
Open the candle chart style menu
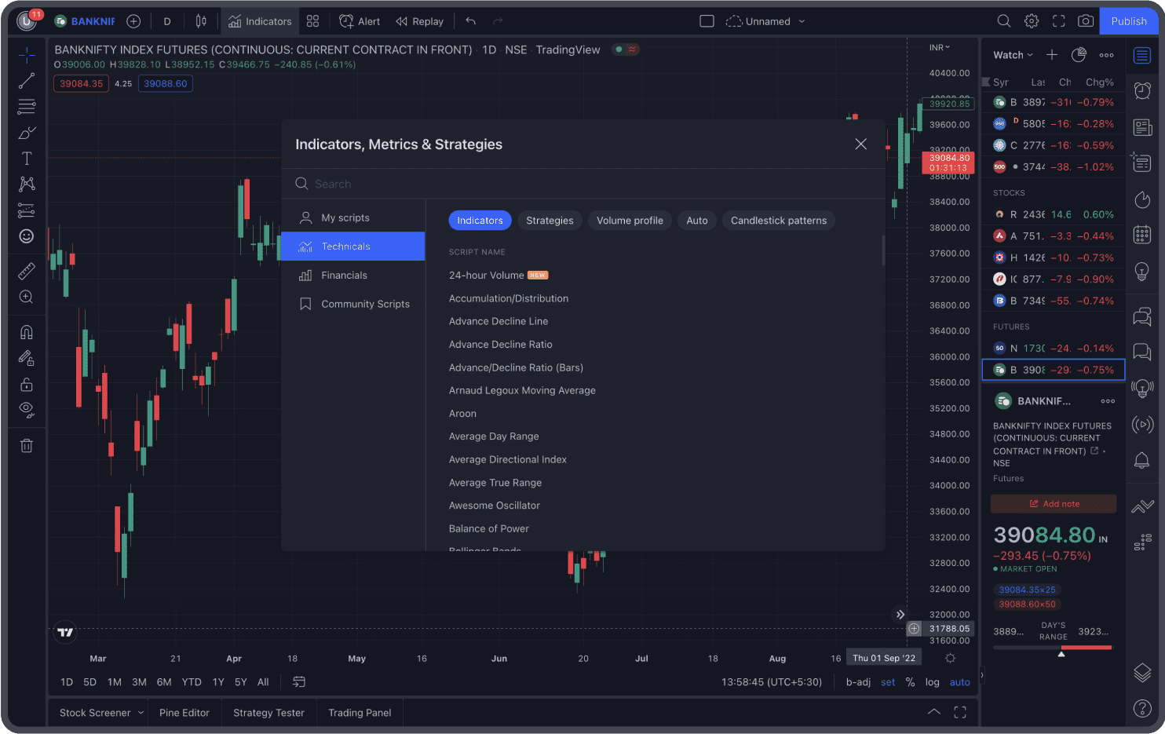tap(201, 21)
